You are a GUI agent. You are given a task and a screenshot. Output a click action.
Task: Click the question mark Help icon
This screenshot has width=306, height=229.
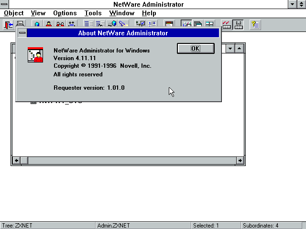[x=255, y=25]
